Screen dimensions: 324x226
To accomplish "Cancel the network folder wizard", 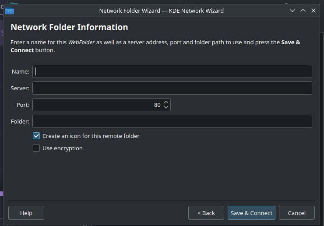I will coord(296,213).
